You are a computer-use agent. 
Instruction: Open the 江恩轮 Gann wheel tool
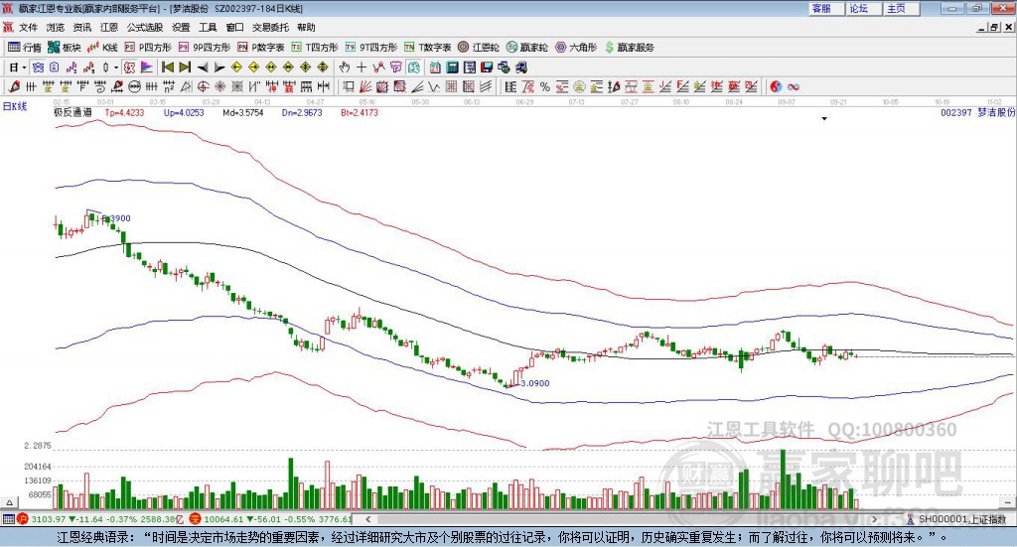tap(479, 47)
